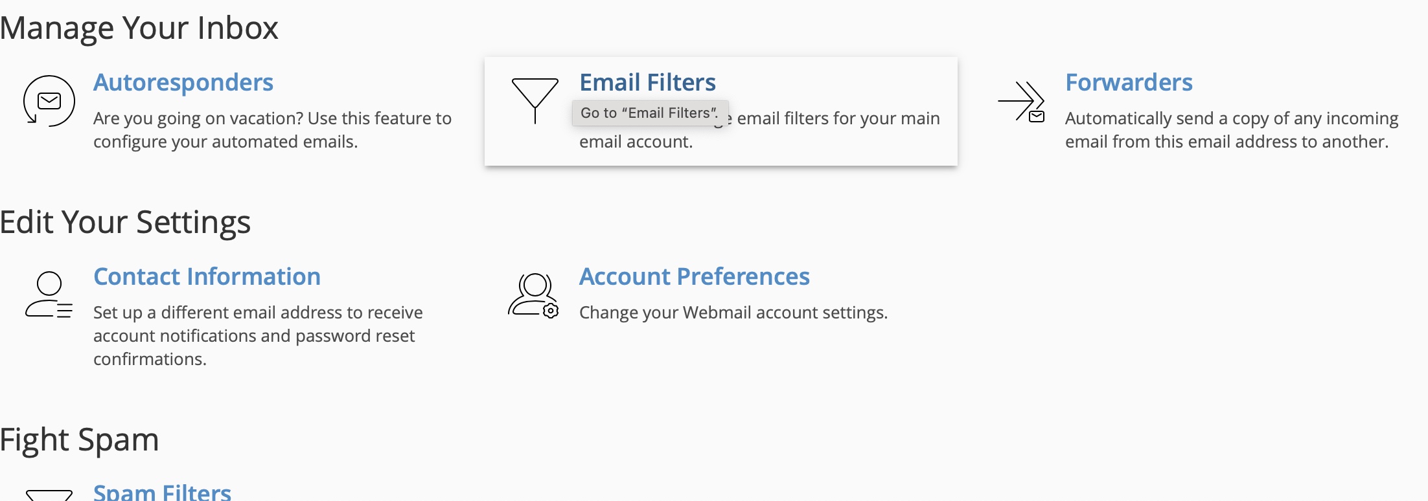Click the Forwarders arrow envelope icon
Screen dimensions: 1428x501
tap(1021, 102)
